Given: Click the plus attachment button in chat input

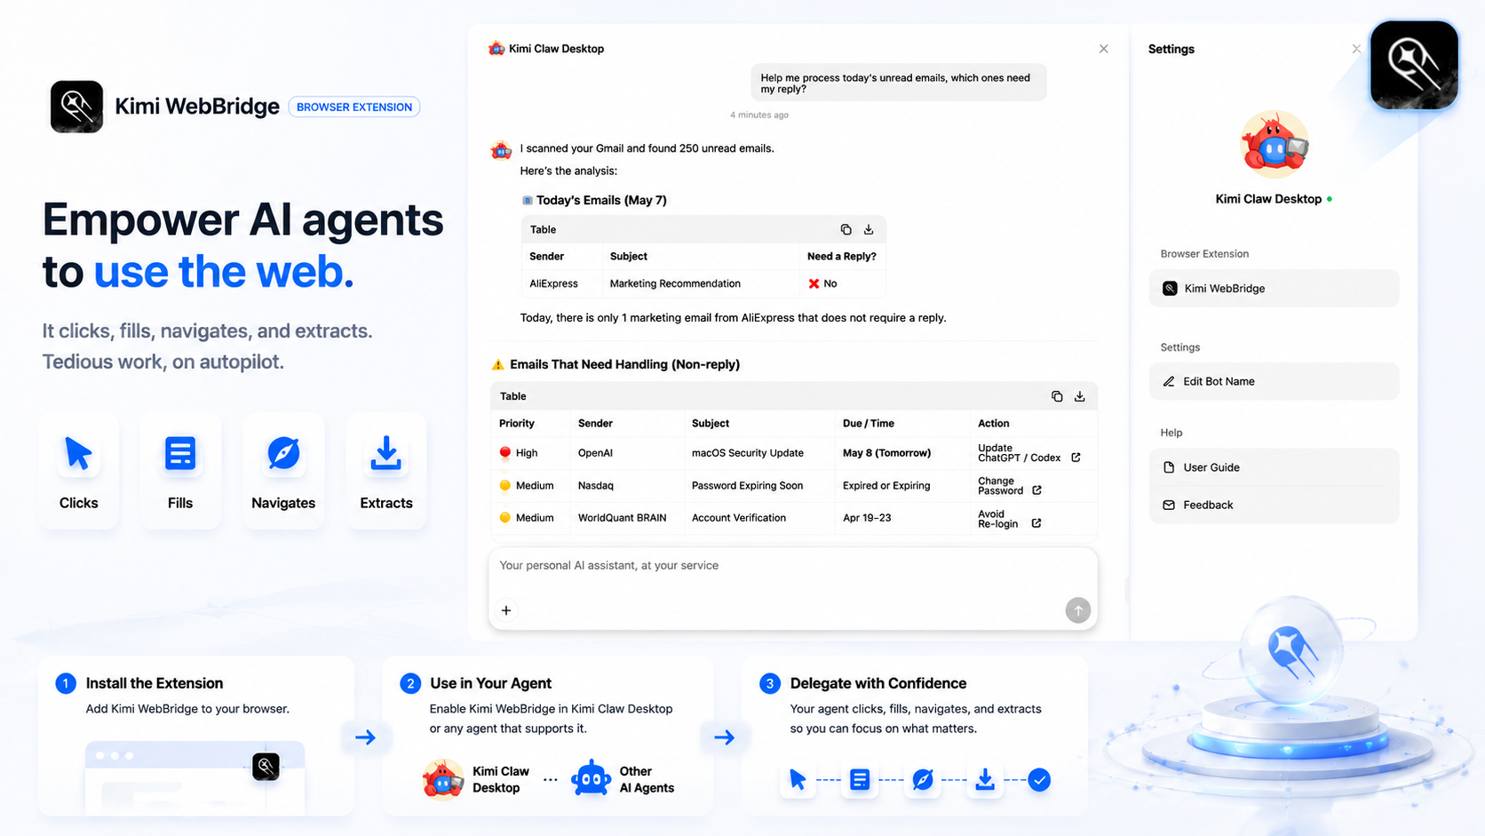Looking at the screenshot, I should [x=506, y=610].
